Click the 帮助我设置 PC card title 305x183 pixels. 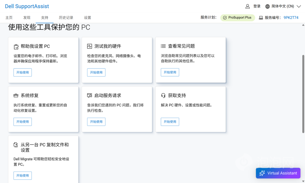tap(35, 46)
